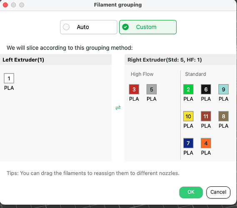This screenshot has height=208, width=237.
Task: Click the PLA label under filament 7
Action: click(188, 153)
